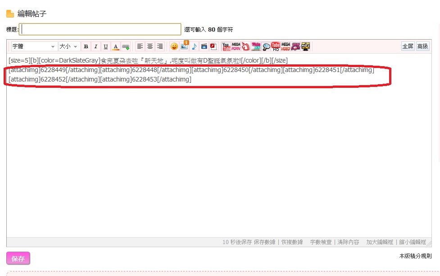440x276 pixels.
Task: Center-align the post text
Action: (x=150, y=46)
